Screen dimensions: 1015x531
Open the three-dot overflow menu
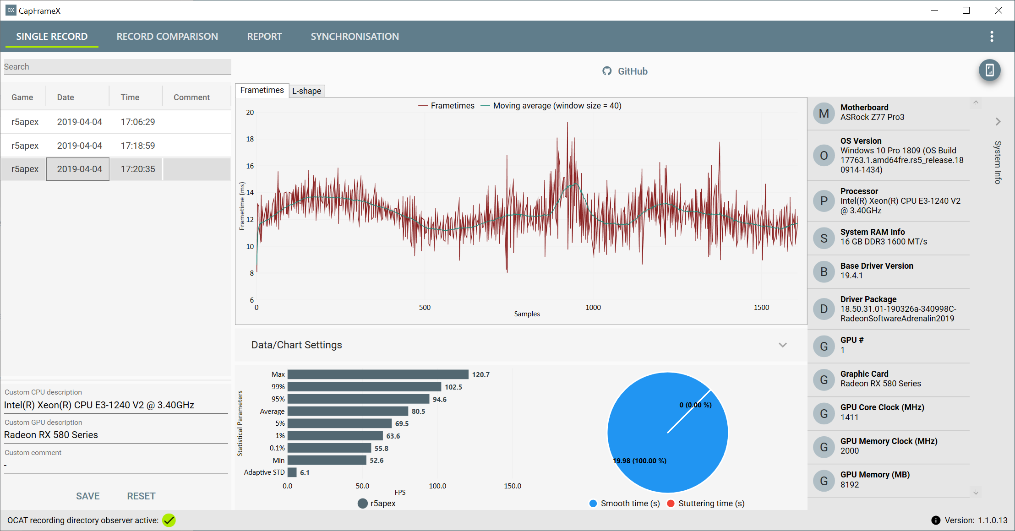click(x=992, y=37)
